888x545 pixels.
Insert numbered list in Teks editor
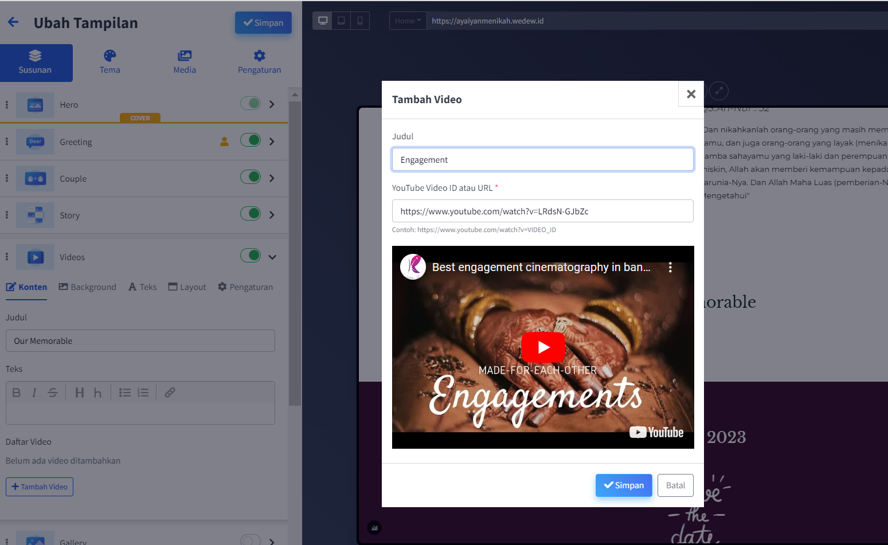point(143,393)
